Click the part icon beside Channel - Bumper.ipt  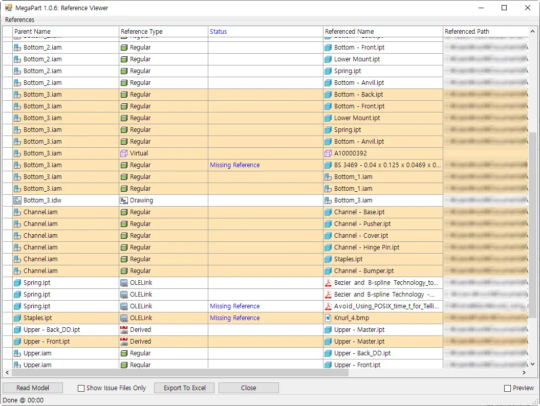coord(328,271)
